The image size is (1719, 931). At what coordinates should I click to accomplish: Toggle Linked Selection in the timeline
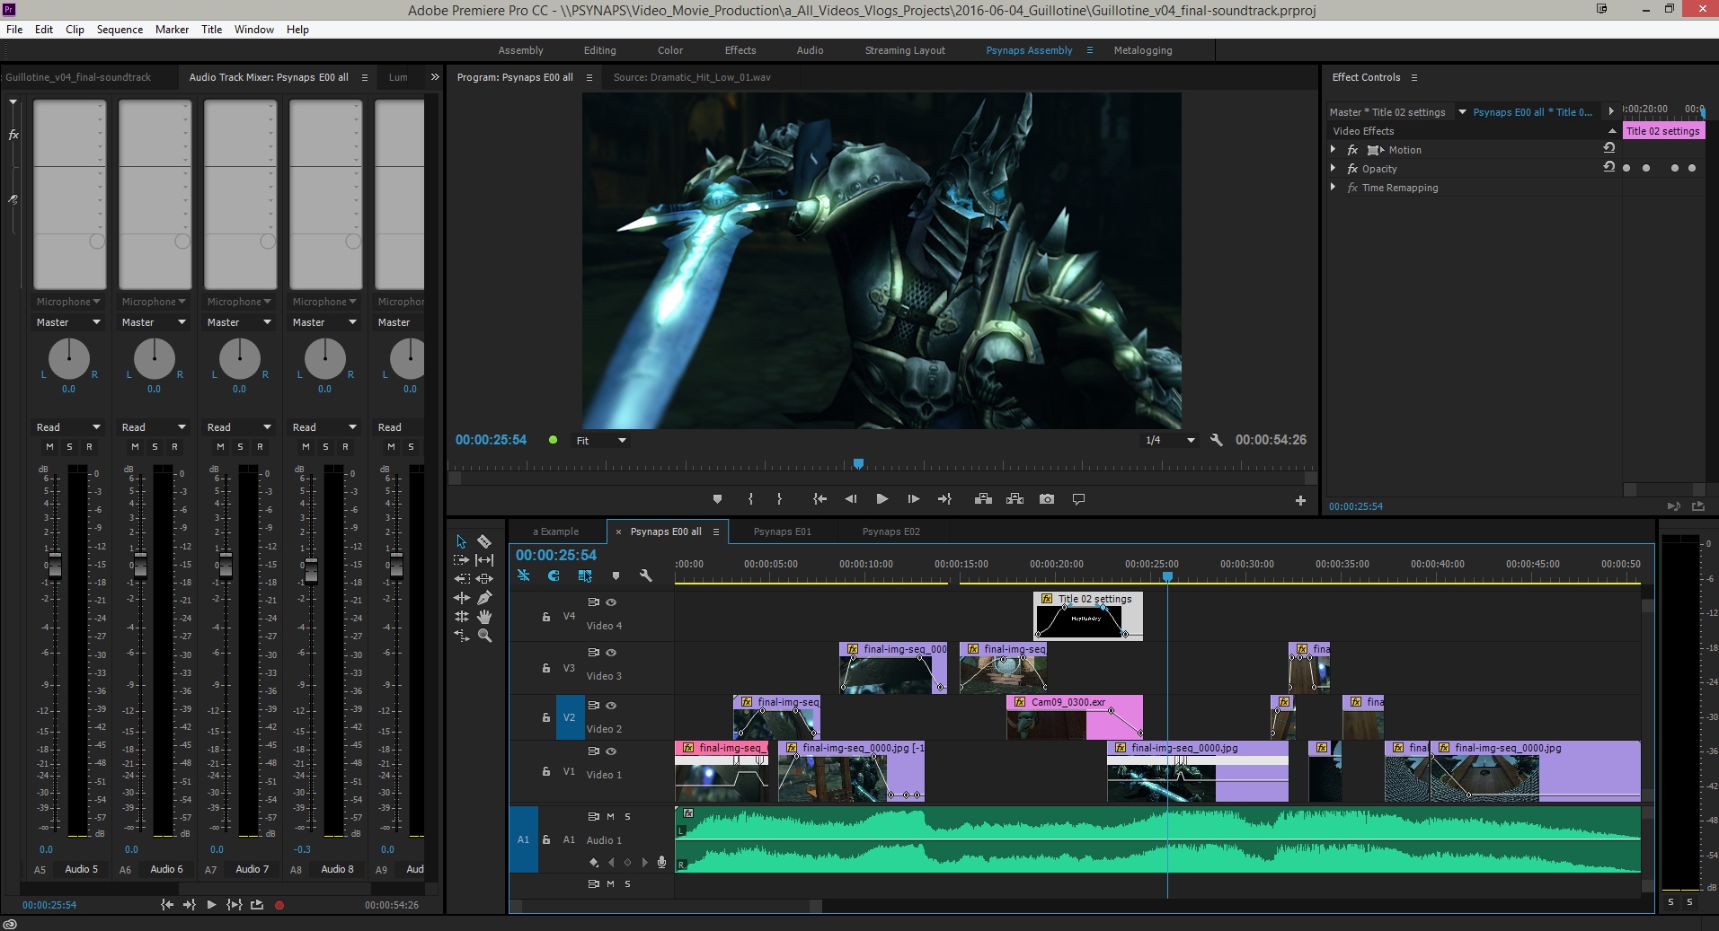coord(585,575)
